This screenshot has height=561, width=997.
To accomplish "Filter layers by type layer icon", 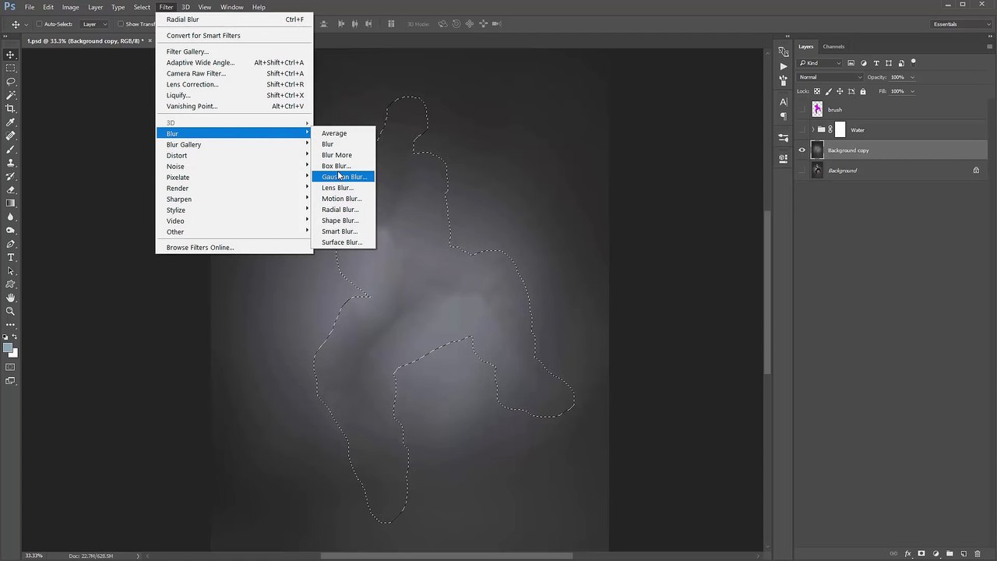I will (x=876, y=63).
